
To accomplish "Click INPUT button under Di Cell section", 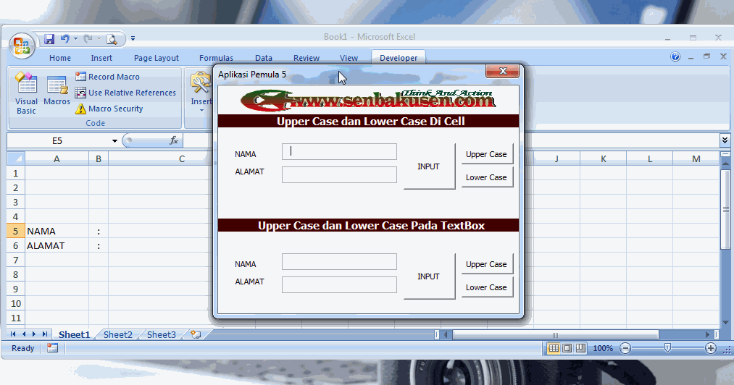I will click(x=429, y=166).
